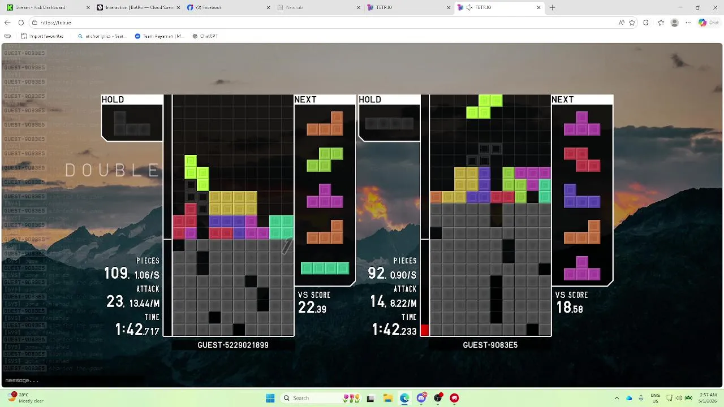
Task: Open the Favorites list icon in toolbar
Action: [x=661, y=23]
